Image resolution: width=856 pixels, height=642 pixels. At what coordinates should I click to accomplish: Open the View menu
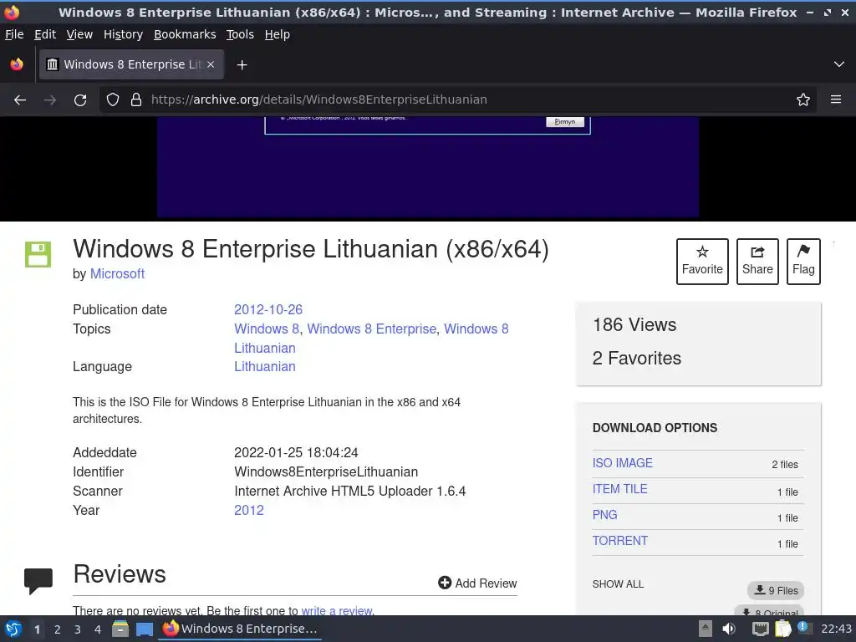coord(79,34)
